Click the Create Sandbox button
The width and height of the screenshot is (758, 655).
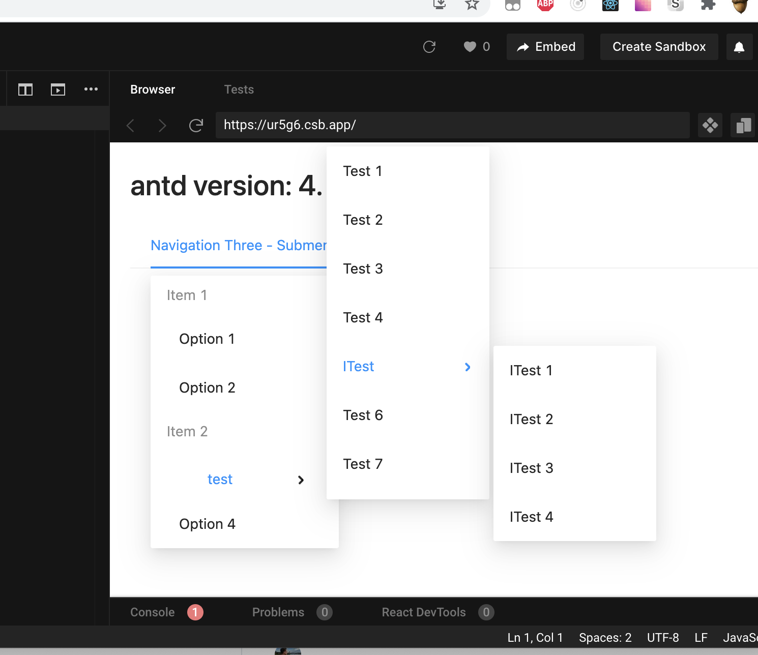pos(659,46)
